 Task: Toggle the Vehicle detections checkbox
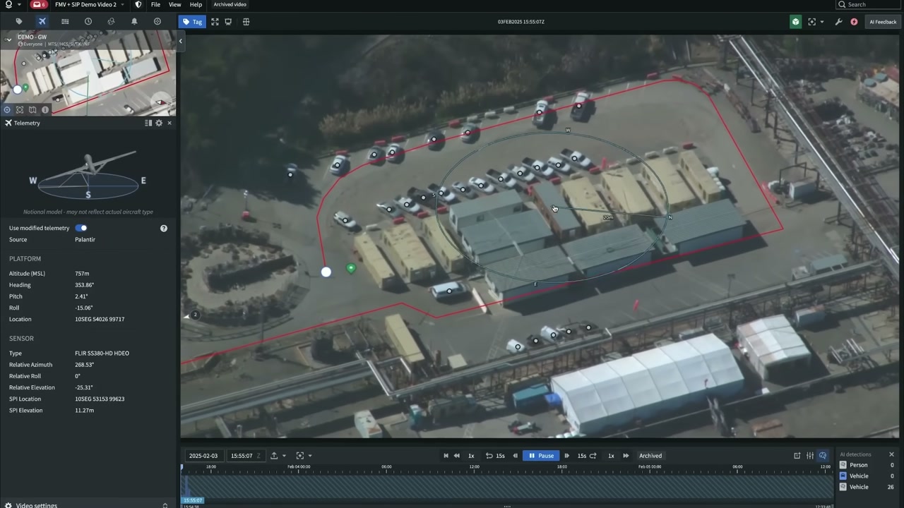click(843, 476)
